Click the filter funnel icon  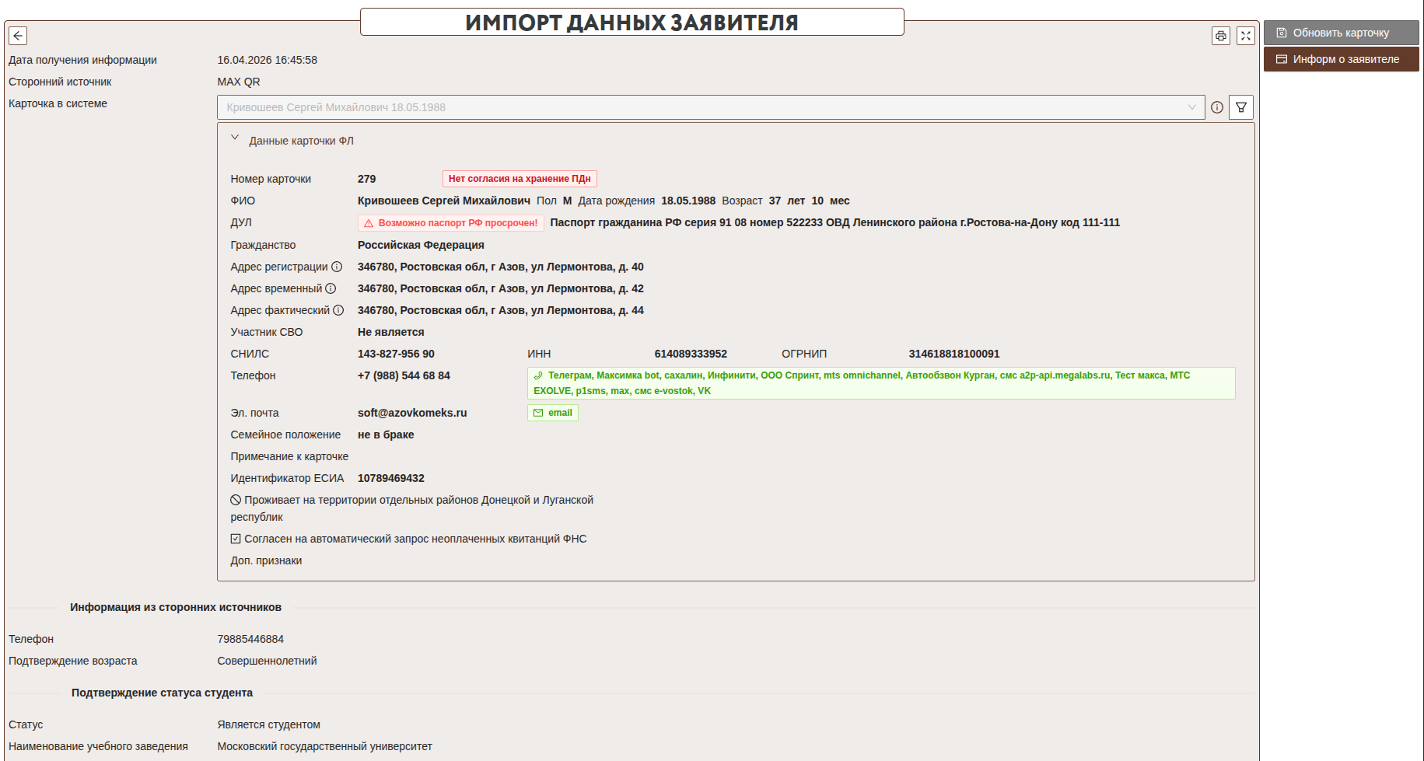tap(1241, 107)
